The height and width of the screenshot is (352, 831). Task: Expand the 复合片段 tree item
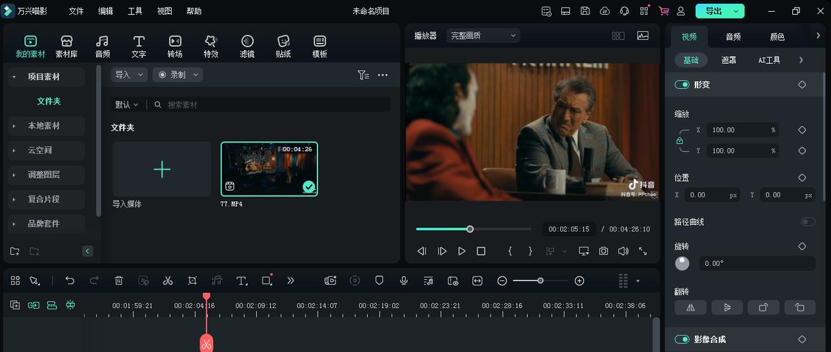[x=46, y=199]
